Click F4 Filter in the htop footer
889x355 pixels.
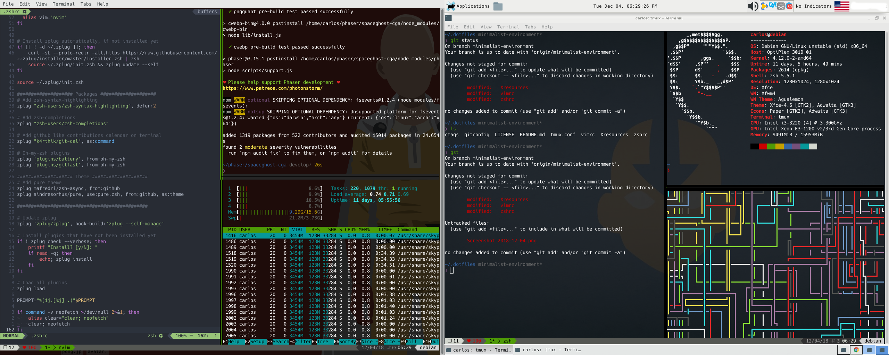300,341
